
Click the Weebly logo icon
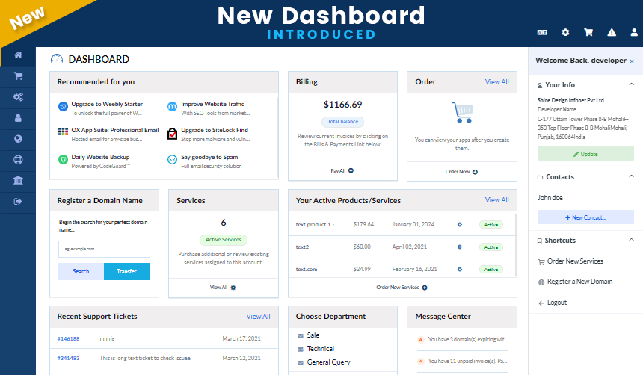(63, 107)
